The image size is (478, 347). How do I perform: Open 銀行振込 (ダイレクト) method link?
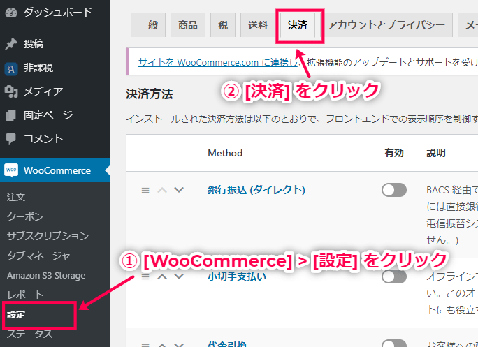256,190
